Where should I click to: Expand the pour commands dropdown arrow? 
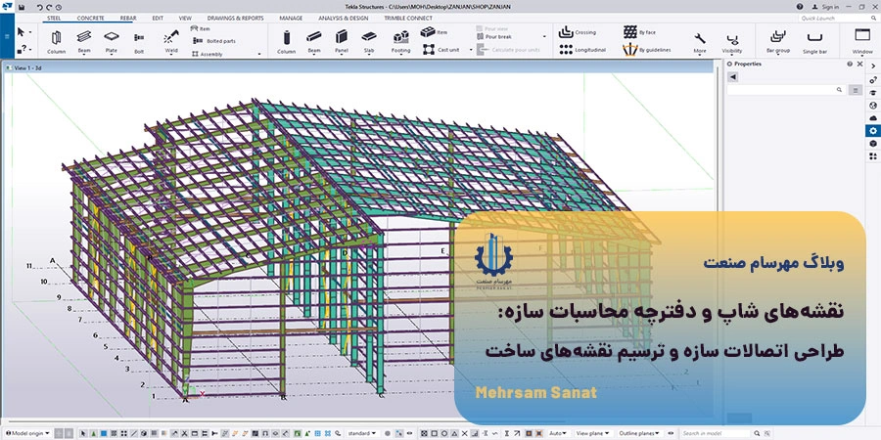click(x=544, y=36)
